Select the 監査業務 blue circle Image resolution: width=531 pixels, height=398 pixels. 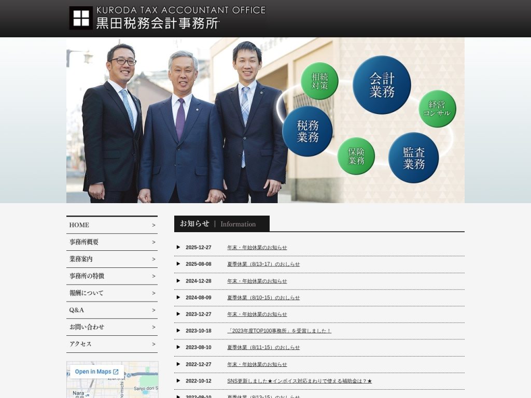pos(413,158)
